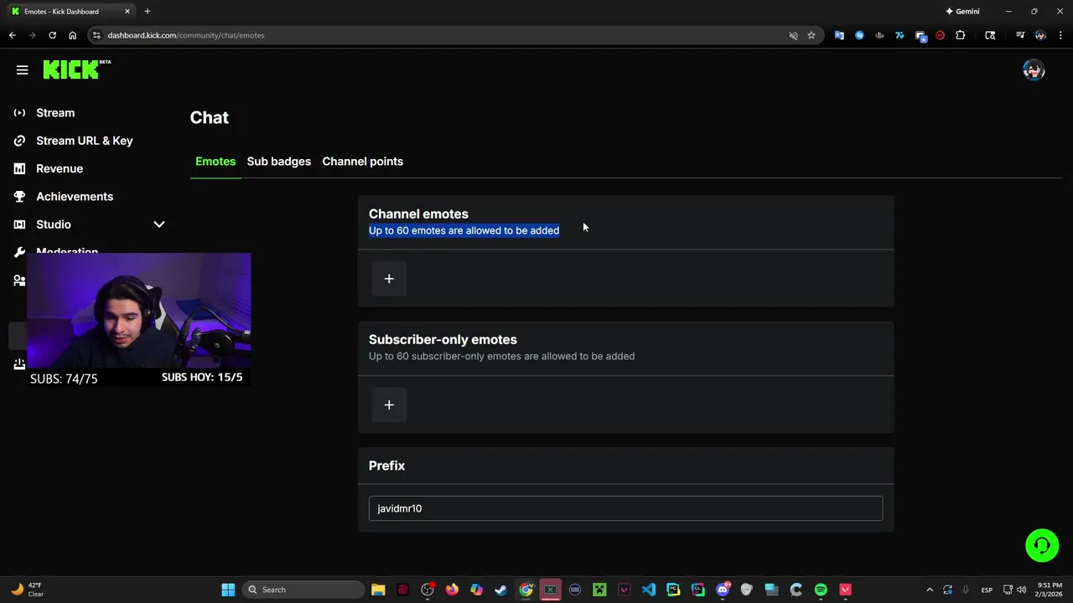Open the weather widget showing 42°F Clear
Image resolution: width=1073 pixels, height=603 pixels.
pyautogui.click(x=27, y=590)
